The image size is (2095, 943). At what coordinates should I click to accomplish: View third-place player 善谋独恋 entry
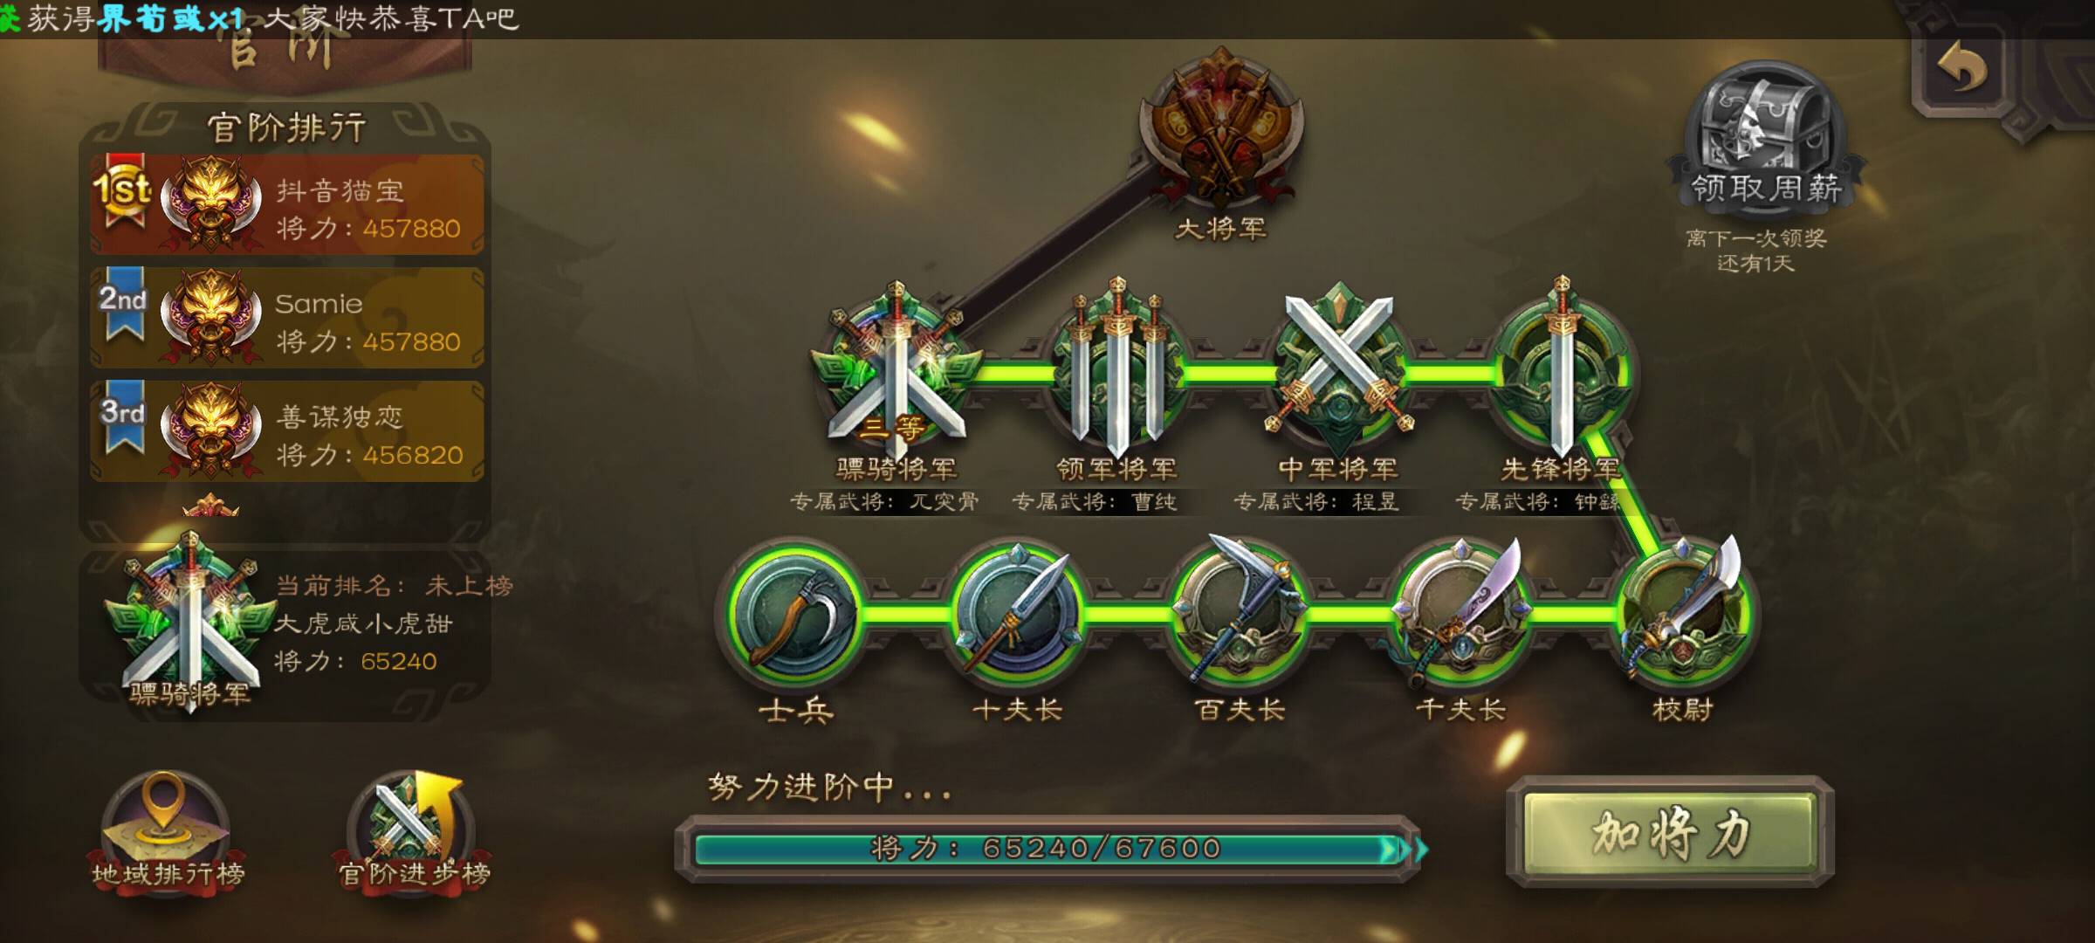(286, 431)
